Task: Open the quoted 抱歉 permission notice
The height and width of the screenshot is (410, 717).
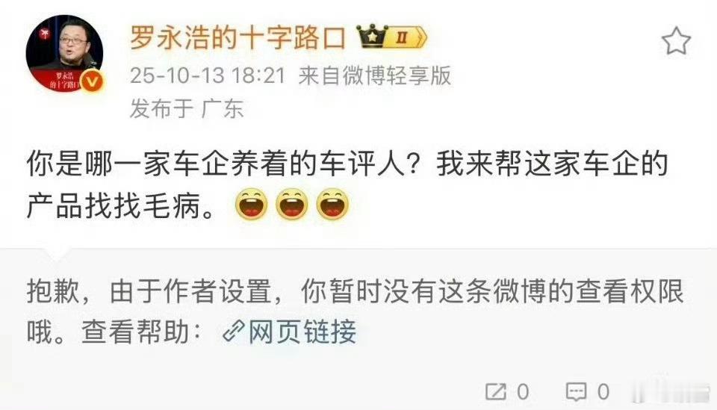Action: (356, 311)
